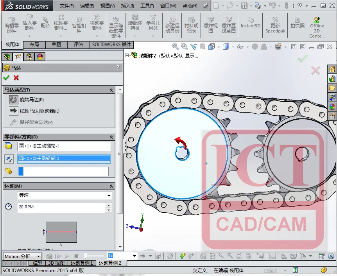Open the 1x playback speed dropdown
This screenshot has width=337, height=276.
134,256
